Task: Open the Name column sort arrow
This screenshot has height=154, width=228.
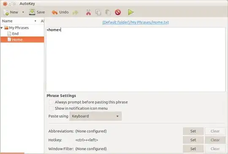Action: 35,21
